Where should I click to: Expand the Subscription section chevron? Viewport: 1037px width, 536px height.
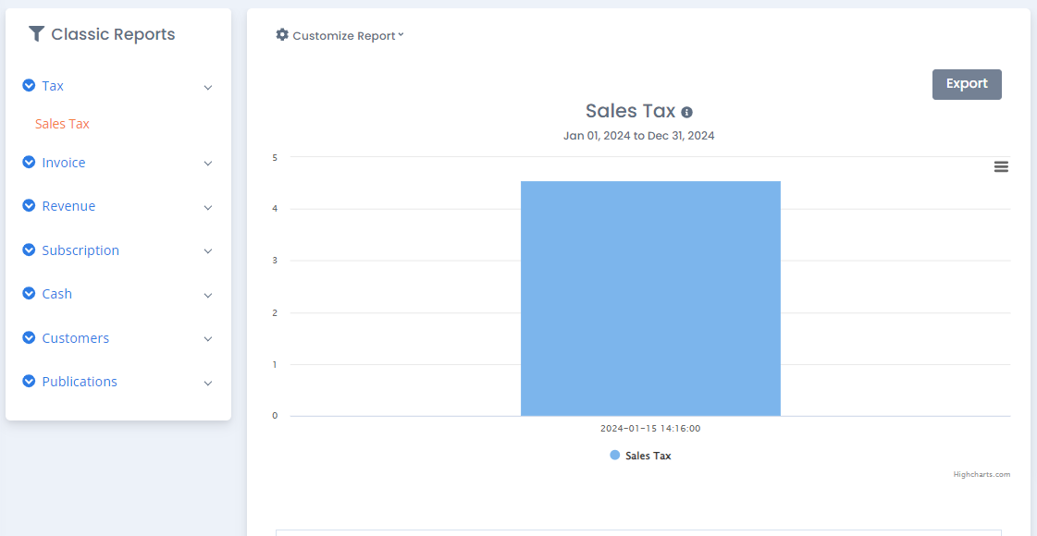click(x=207, y=251)
